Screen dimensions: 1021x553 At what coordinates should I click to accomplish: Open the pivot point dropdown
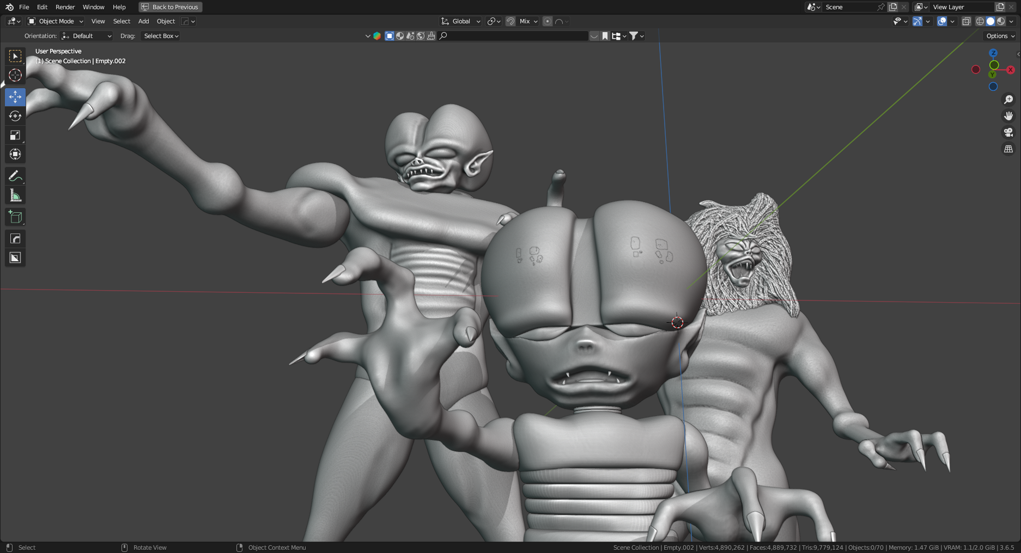pos(494,21)
